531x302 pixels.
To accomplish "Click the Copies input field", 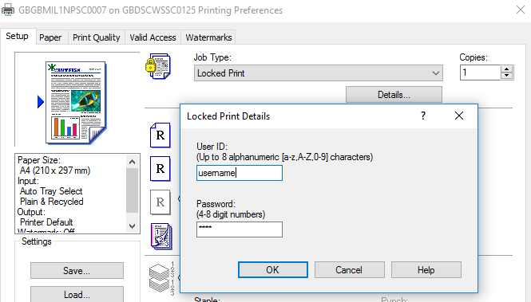I will point(480,73).
